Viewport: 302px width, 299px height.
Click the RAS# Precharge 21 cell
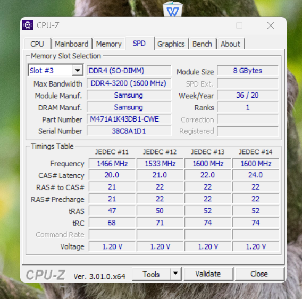click(112, 199)
